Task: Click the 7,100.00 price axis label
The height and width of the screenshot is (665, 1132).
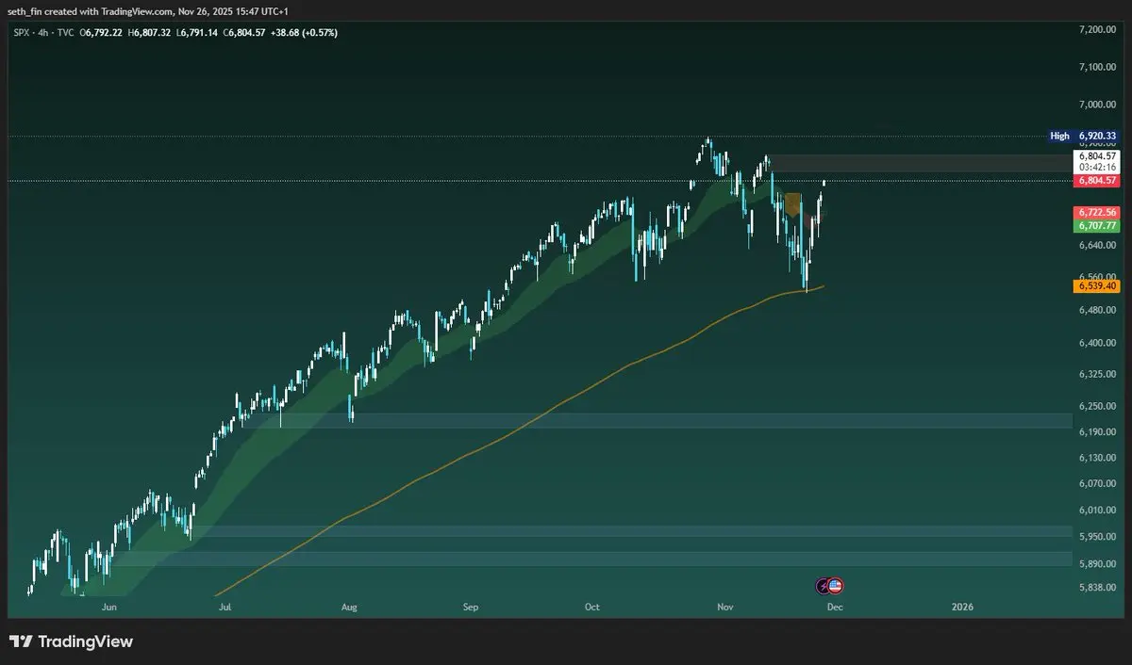Action: coord(1097,67)
